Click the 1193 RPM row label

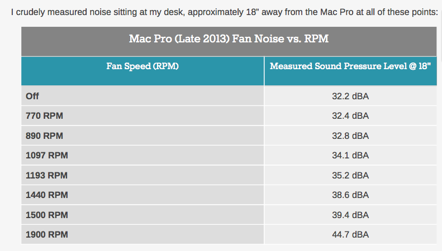click(x=46, y=176)
